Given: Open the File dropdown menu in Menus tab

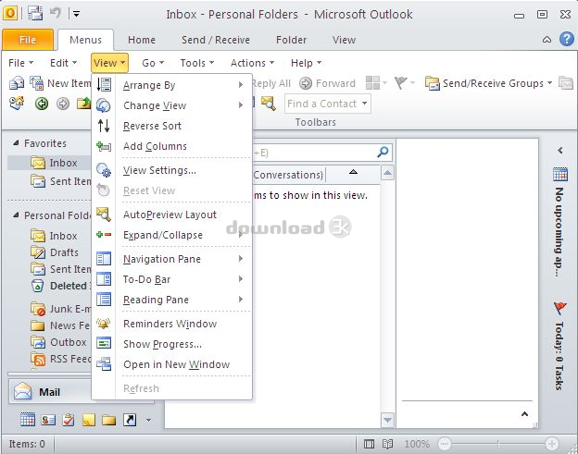Looking at the screenshot, I should 21,63.
